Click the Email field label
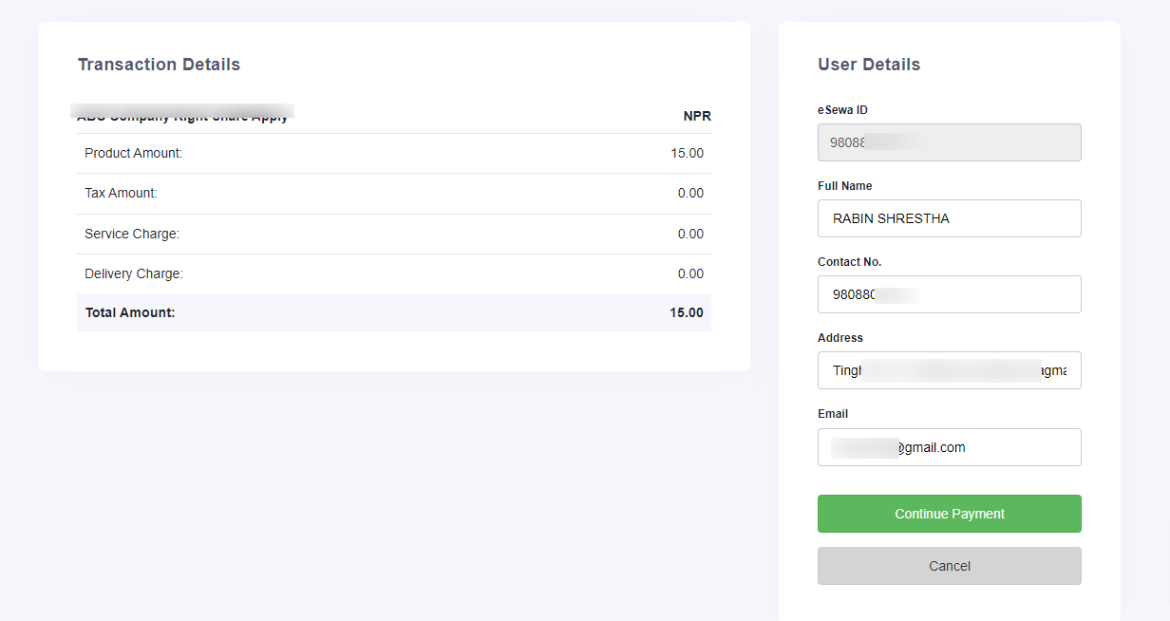 [x=832, y=413]
